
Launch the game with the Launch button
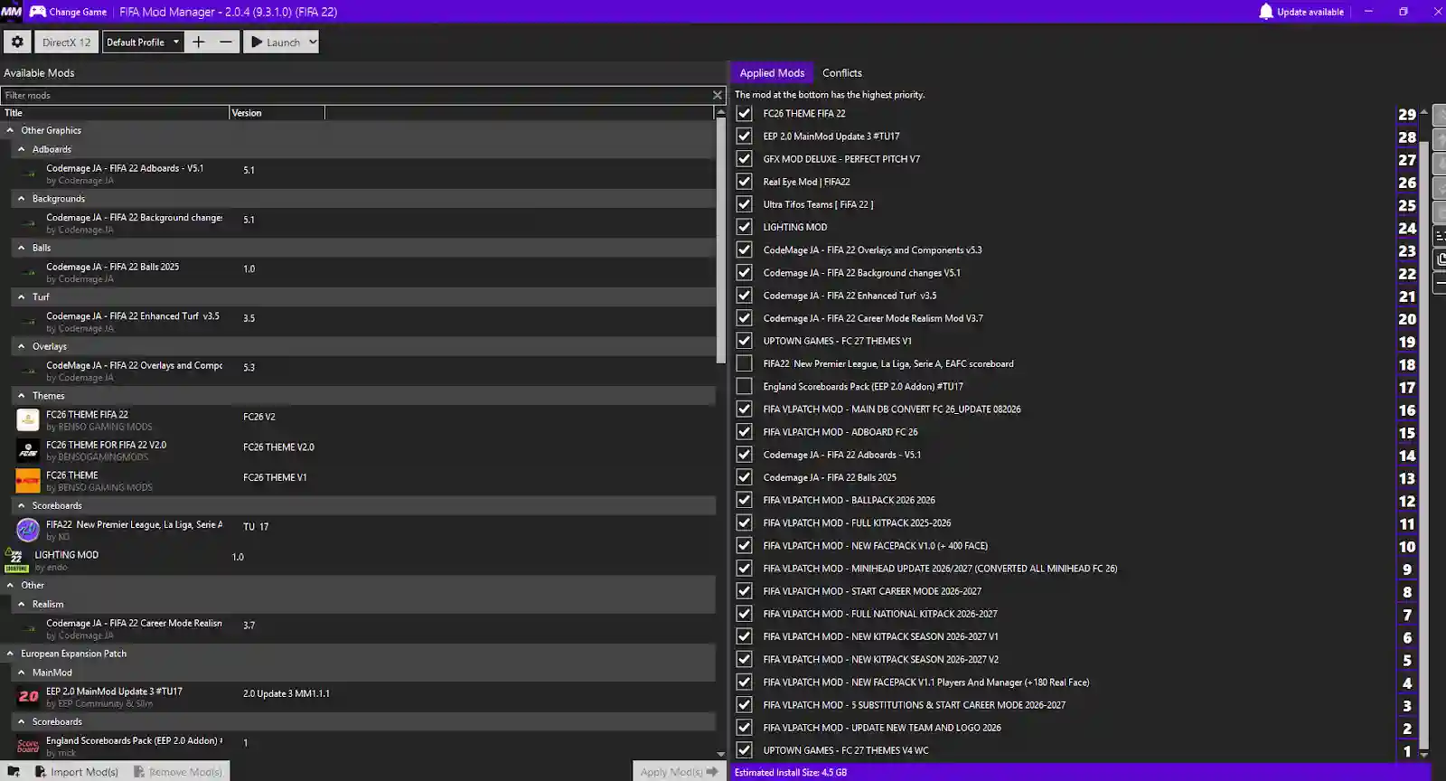tap(275, 42)
